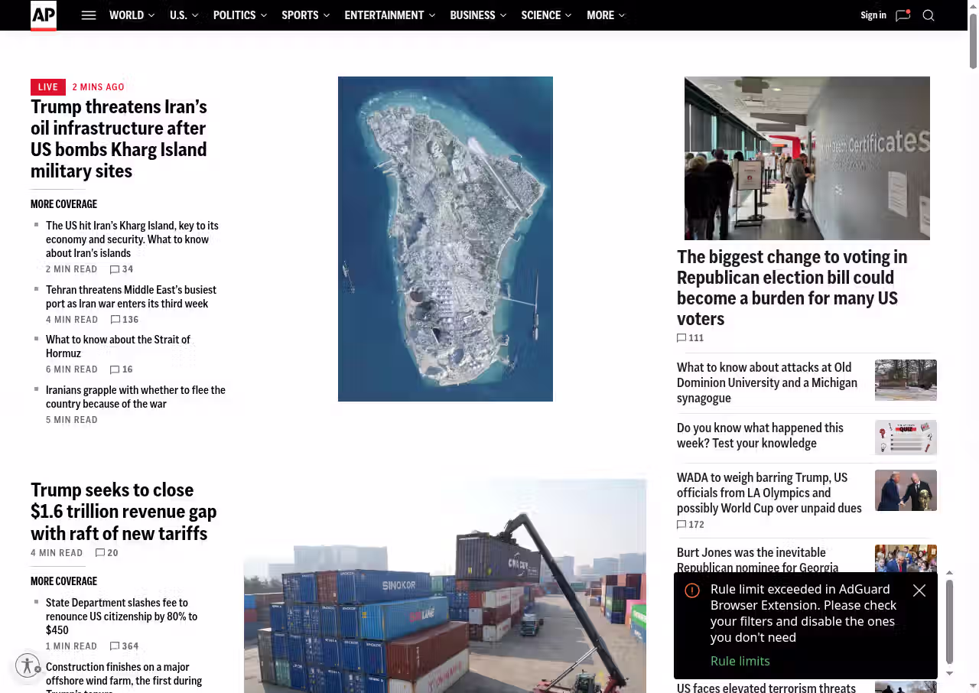979x693 pixels.
Task: Read Trump threatens Iran's oil infrastructure headline
Action: tap(119, 138)
